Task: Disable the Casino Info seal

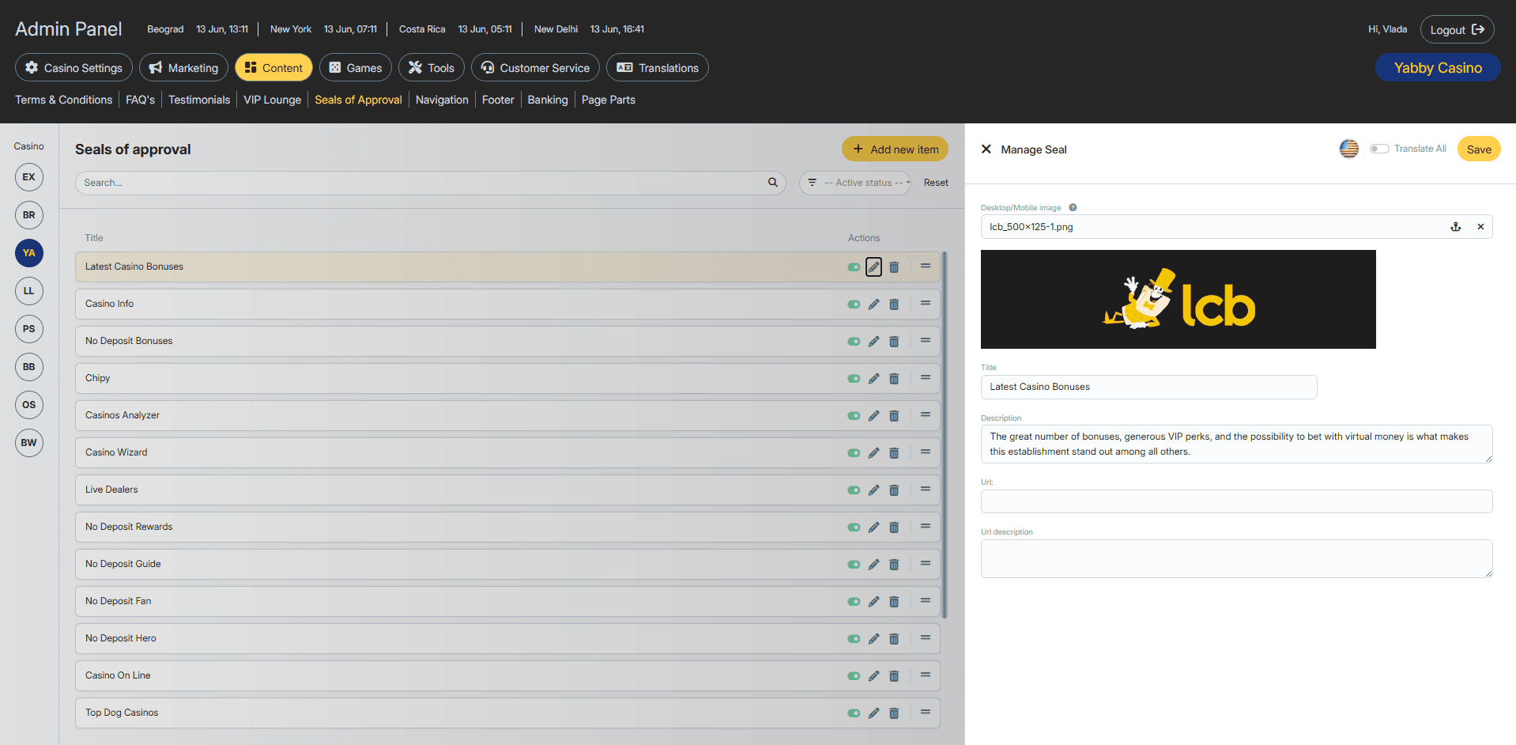Action: (x=854, y=304)
